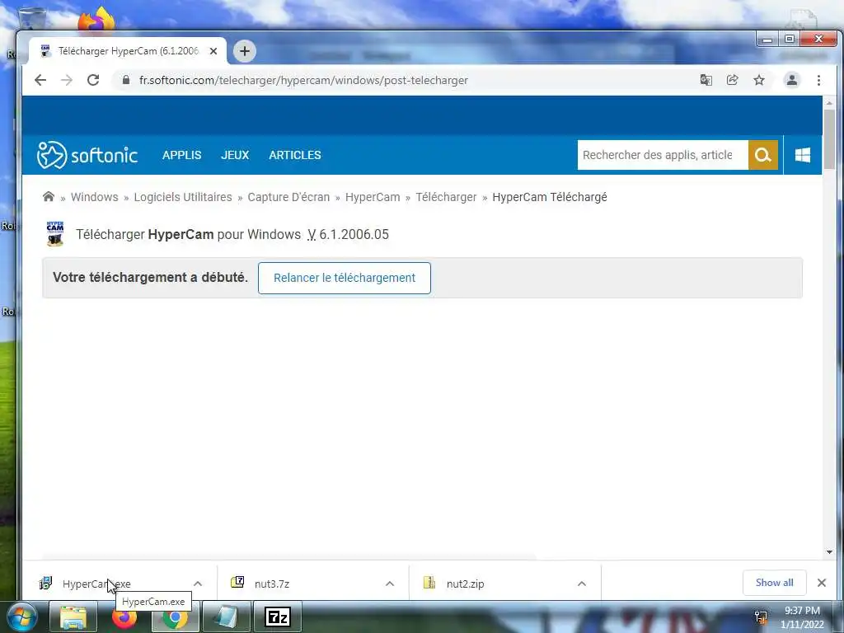Open the Télécharger breadcrumb link
The width and height of the screenshot is (844, 633).
pos(446,197)
